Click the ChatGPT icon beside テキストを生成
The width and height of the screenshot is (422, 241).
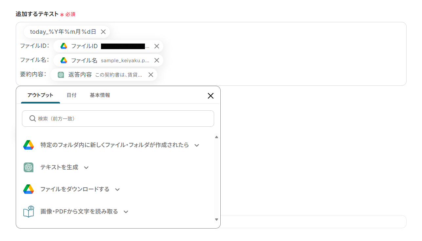pos(29,167)
